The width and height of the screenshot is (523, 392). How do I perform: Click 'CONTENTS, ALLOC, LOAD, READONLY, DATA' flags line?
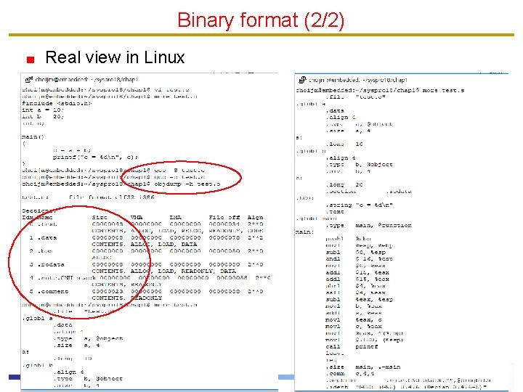pos(163,271)
